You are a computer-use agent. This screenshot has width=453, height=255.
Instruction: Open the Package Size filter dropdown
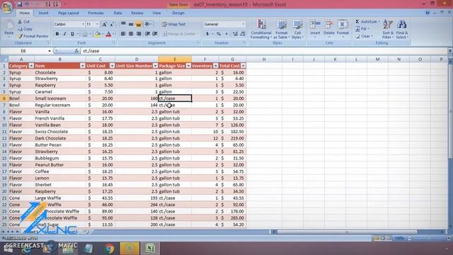point(188,66)
